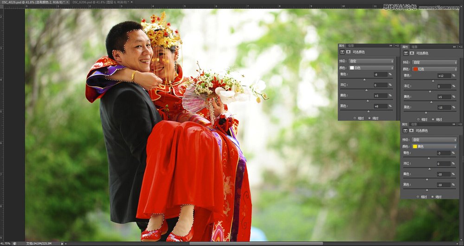The image size is (464, 246).
Task: Select 绝对 (absolute) radio in White color panel
Action: [369, 118]
